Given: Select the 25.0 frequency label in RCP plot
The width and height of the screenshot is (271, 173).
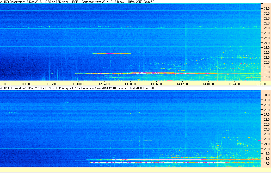Looking at the screenshot, I should pyautogui.click(x=267, y=38).
